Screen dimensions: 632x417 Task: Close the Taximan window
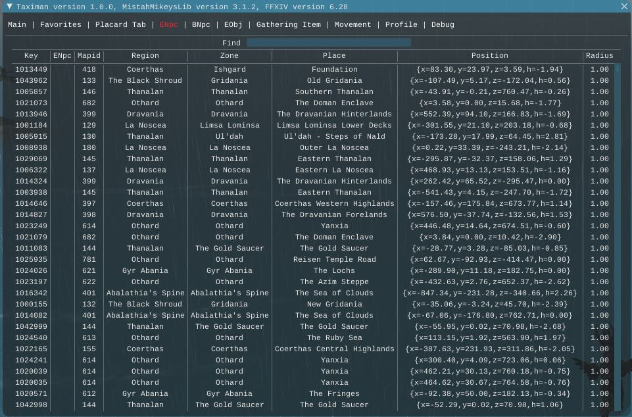click(623, 7)
